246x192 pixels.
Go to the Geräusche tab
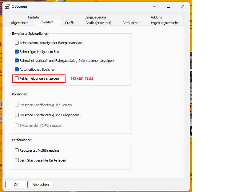click(130, 23)
